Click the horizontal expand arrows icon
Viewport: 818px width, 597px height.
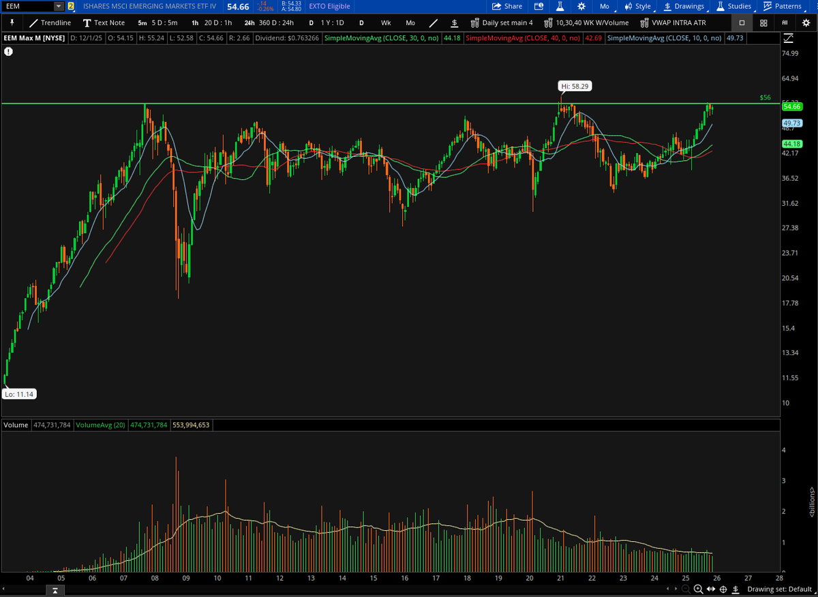[711, 589]
